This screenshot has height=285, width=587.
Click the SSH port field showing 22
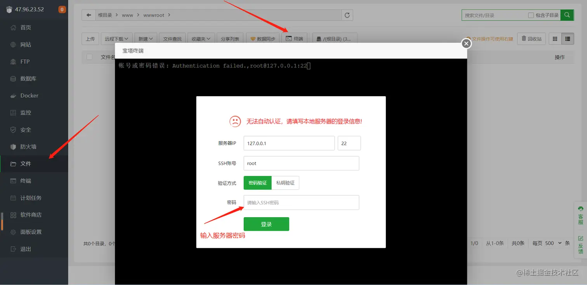349,143
